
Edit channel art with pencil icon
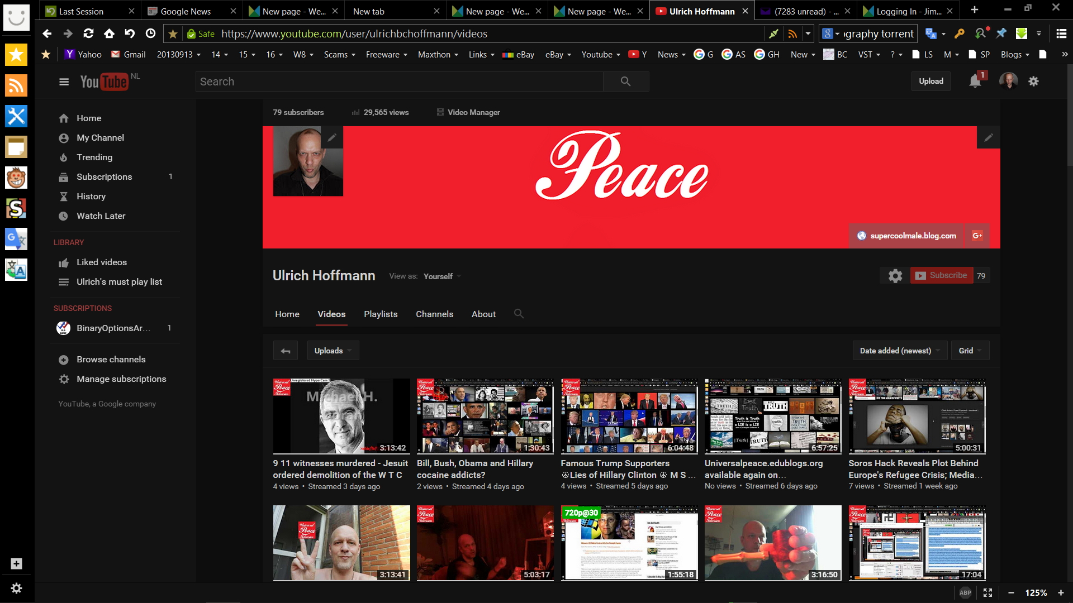[988, 137]
